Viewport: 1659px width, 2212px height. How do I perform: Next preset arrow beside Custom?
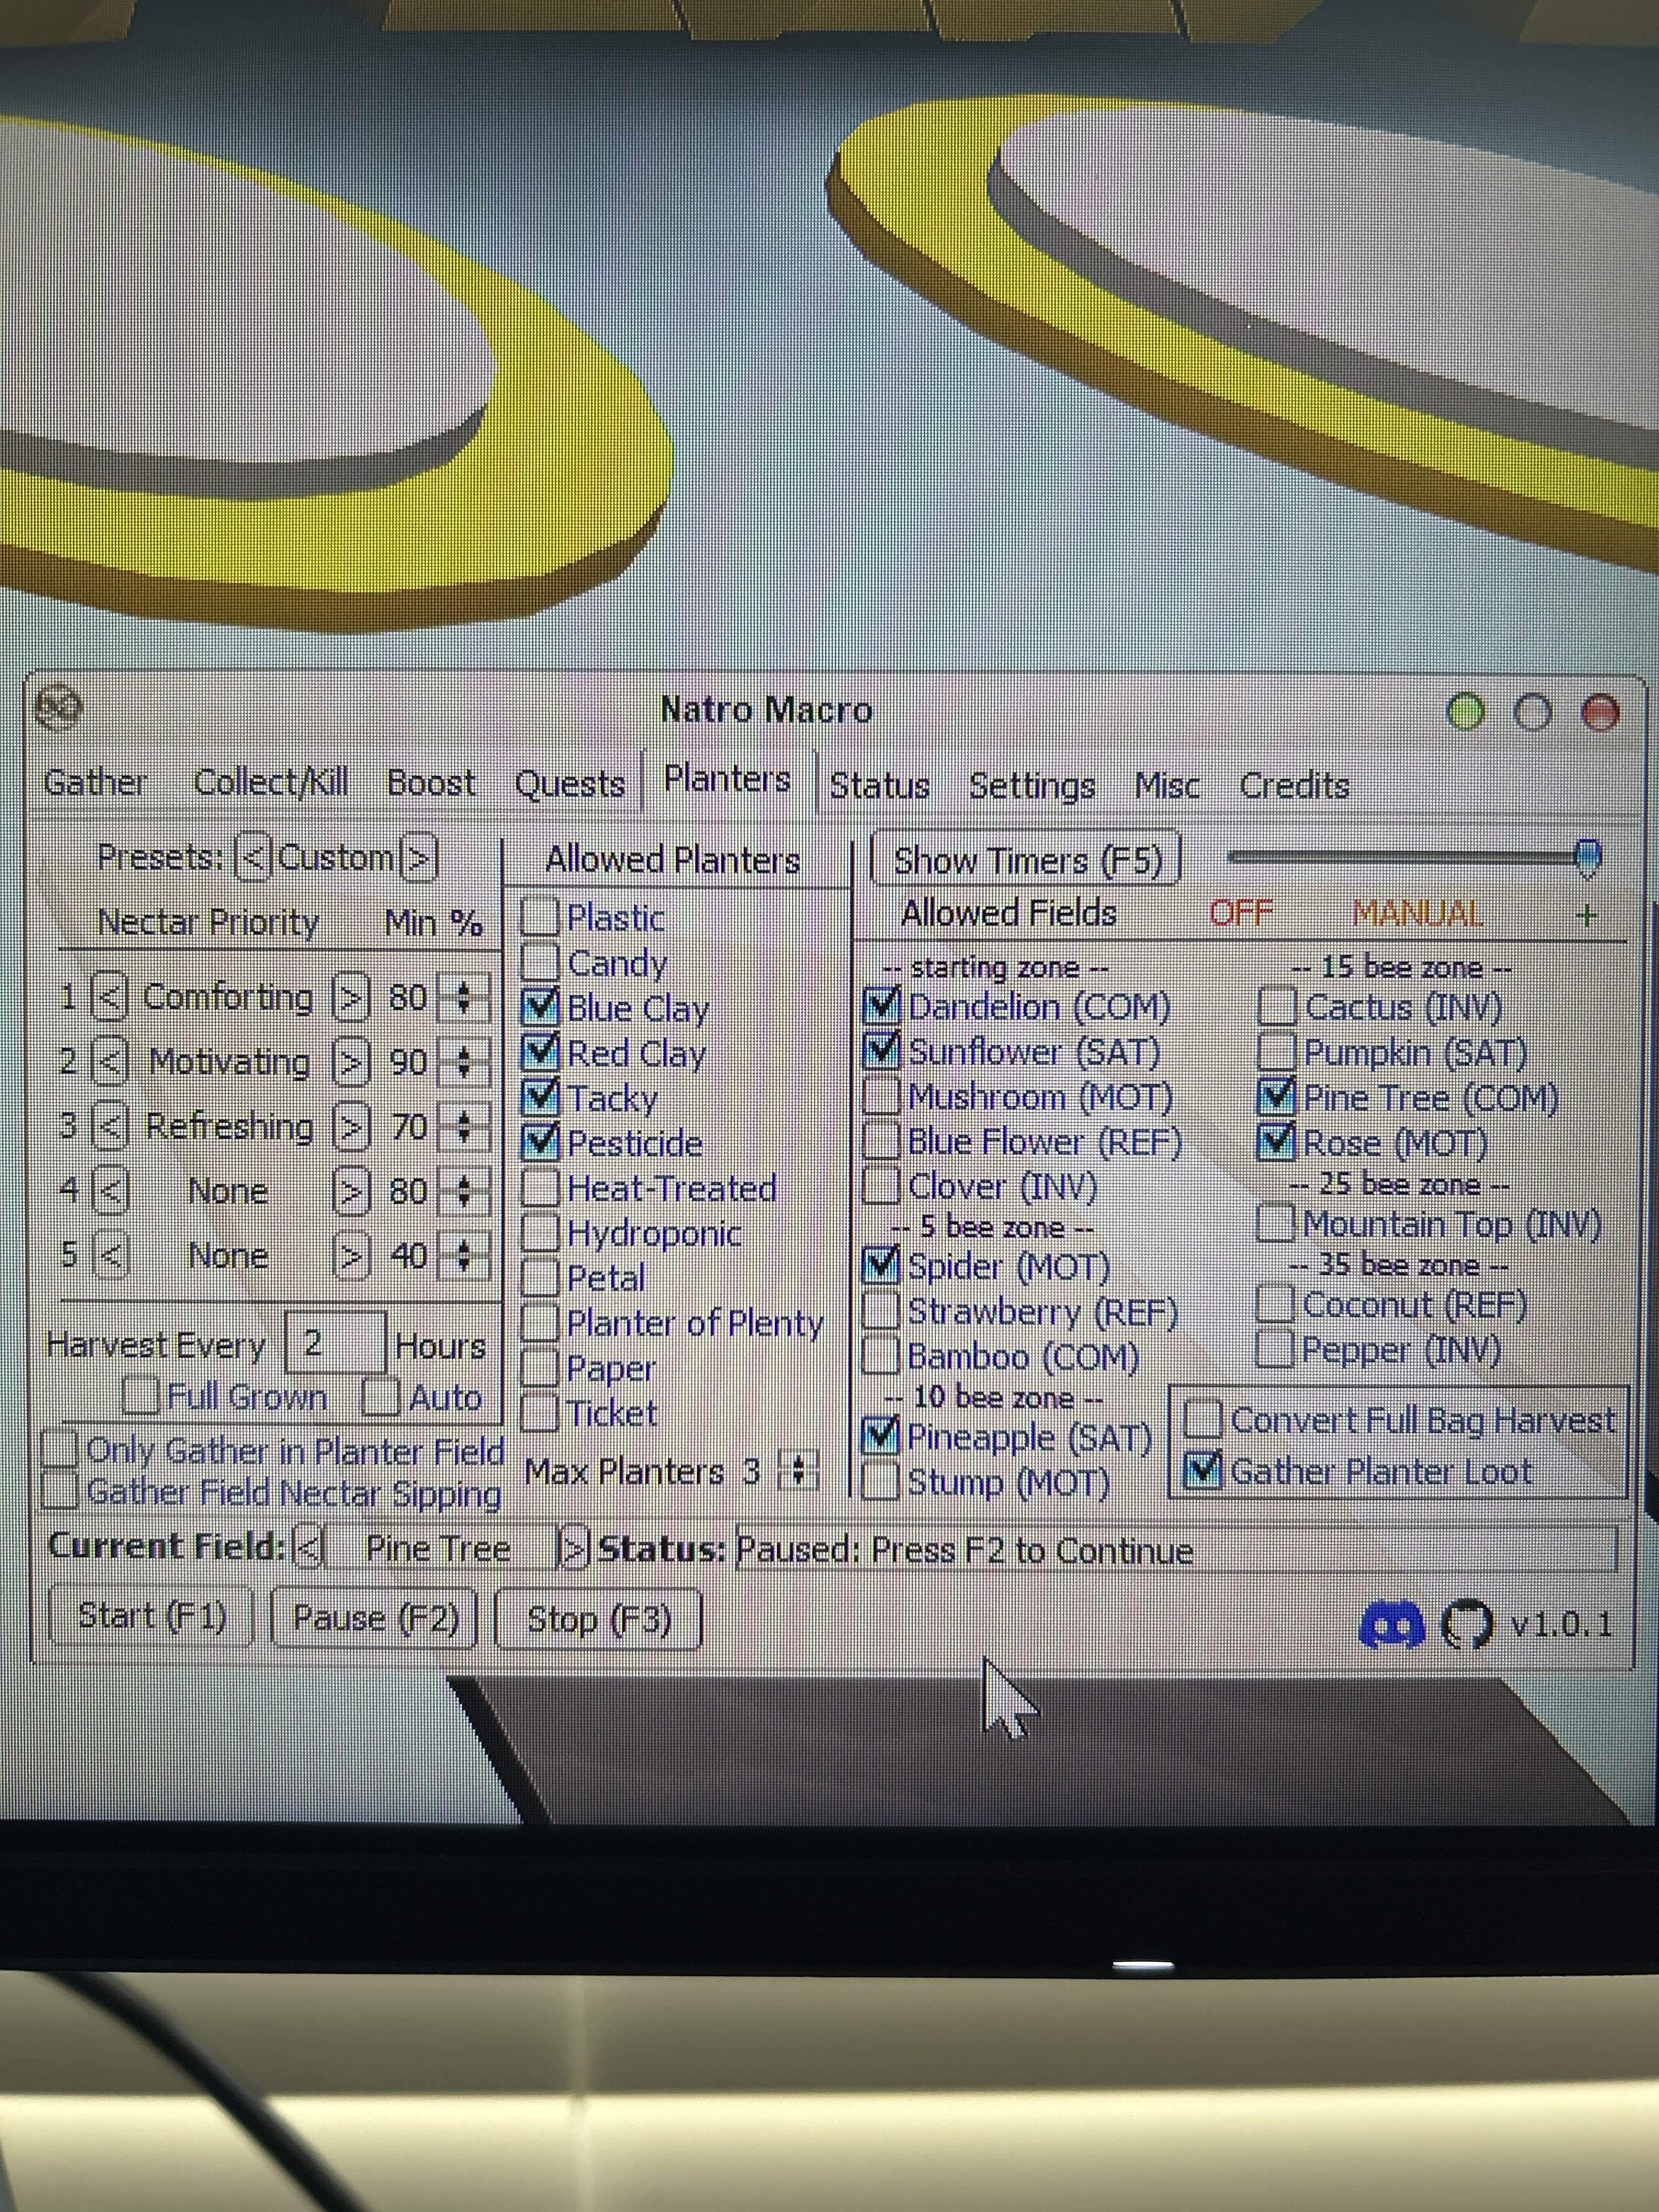tap(419, 858)
